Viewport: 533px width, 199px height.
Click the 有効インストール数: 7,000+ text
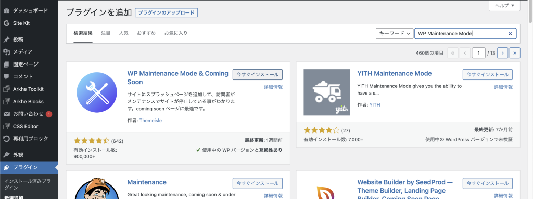tap(334, 140)
